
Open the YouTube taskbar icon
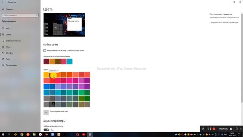point(84,134)
